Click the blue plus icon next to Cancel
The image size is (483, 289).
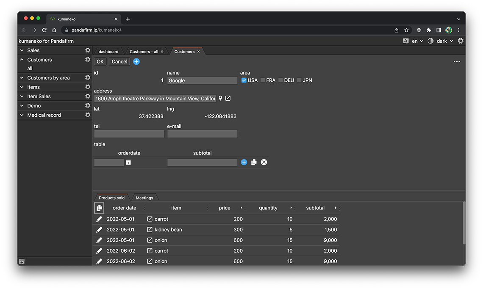[x=136, y=62]
